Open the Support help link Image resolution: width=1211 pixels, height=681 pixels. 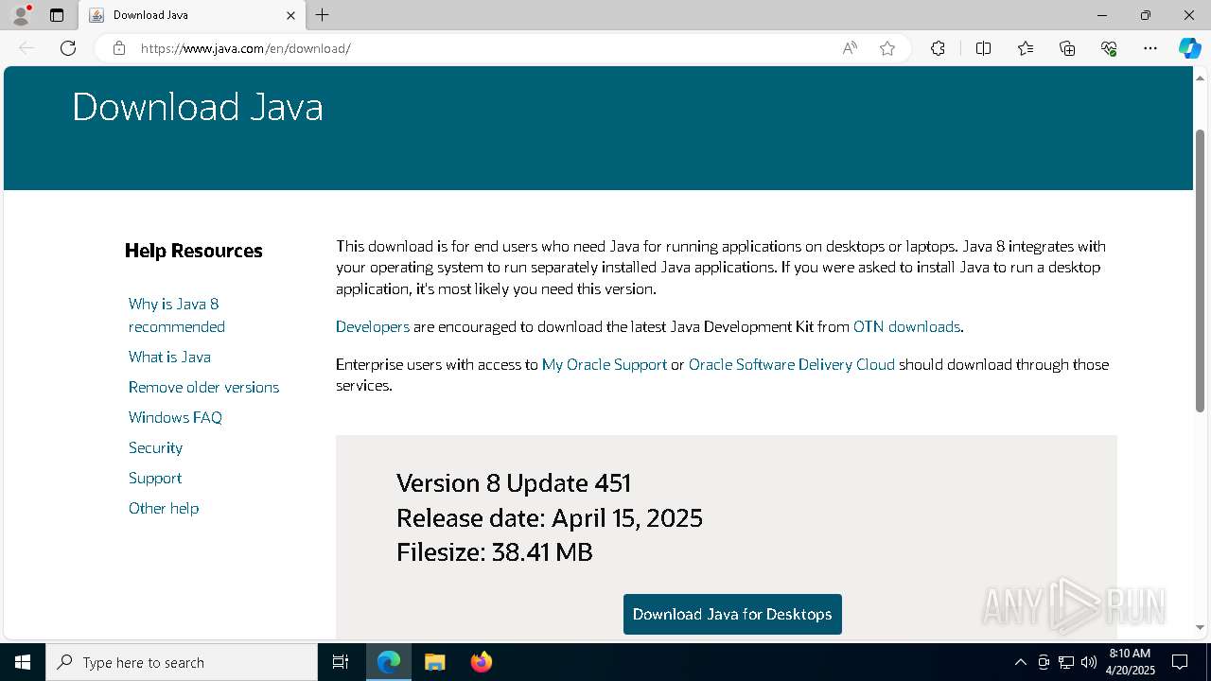(x=155, y=478)
